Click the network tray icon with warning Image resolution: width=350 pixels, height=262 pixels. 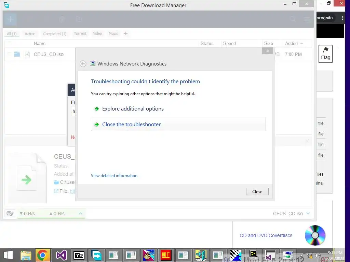(309, 256)
